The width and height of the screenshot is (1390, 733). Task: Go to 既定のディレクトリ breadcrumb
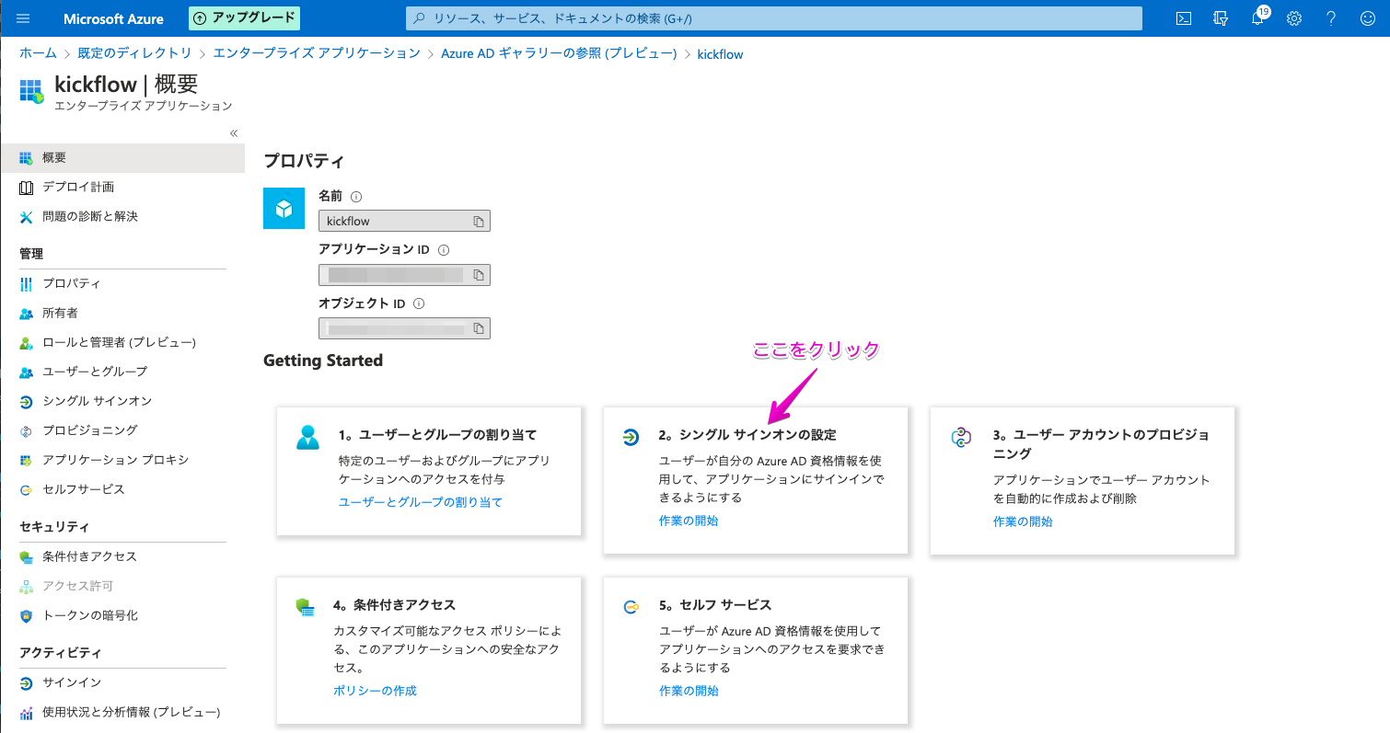[134, 54]
